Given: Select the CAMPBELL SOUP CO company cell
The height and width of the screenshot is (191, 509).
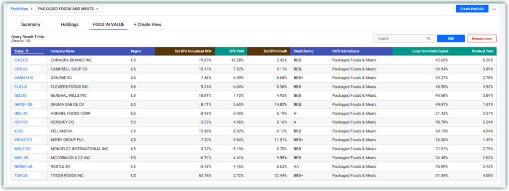Looking at the screenshot, I should pyautogui.click(x=69, y=69).
